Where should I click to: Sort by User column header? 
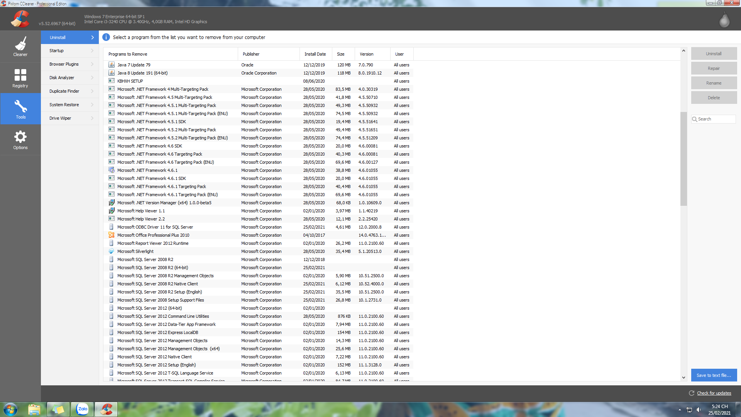click(x=402, y=54)
